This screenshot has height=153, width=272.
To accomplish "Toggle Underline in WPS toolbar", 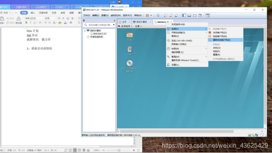I will tap(34, 23).
